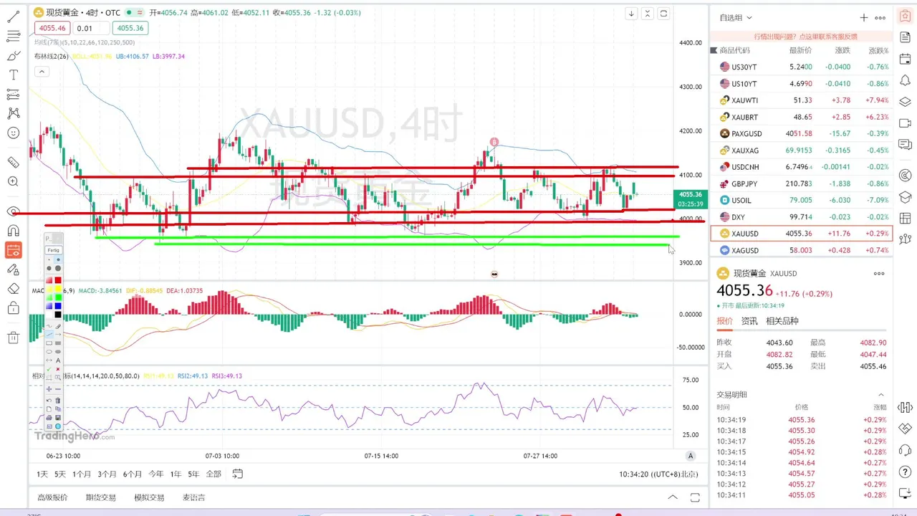This screenshot has width=917, height=516.
Task: Click the buy price 4055.36 box
Action: [x=130, y=28]
